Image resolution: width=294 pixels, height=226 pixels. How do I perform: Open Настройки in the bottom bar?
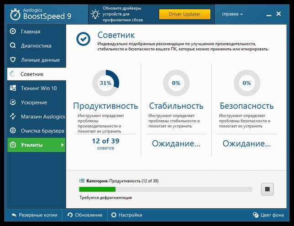(x=126, y=215)
